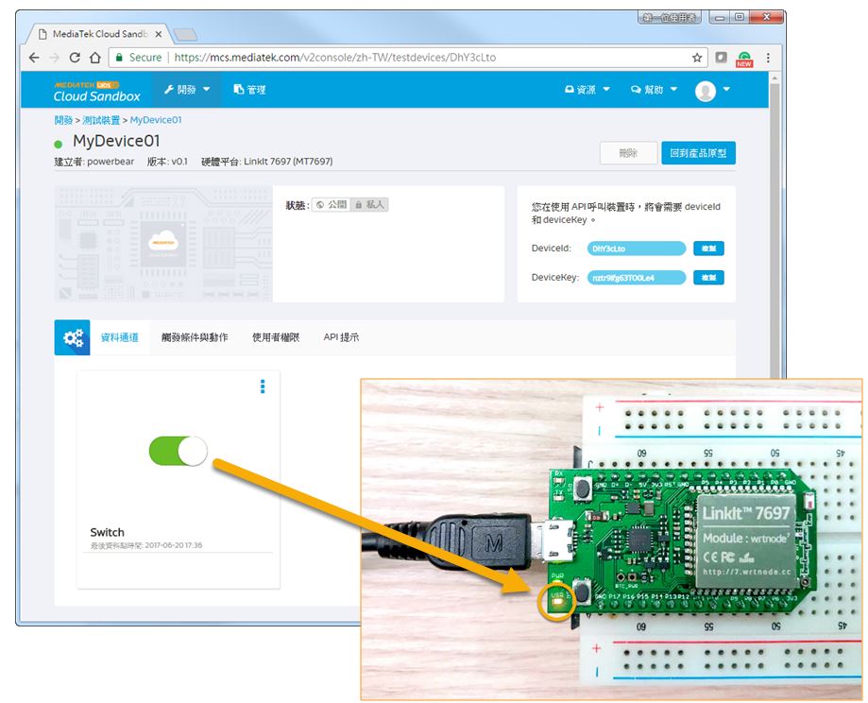This screenshot has width=868, height=703.
Task: Click the 回到產品原型 button
Action: click(698, 153)
